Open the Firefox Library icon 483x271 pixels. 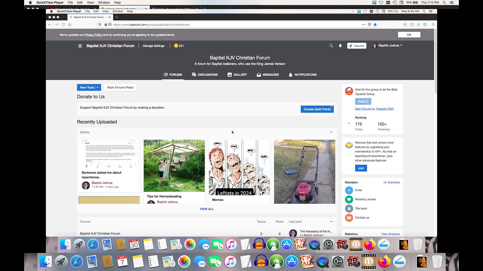[x=405, y=24]
